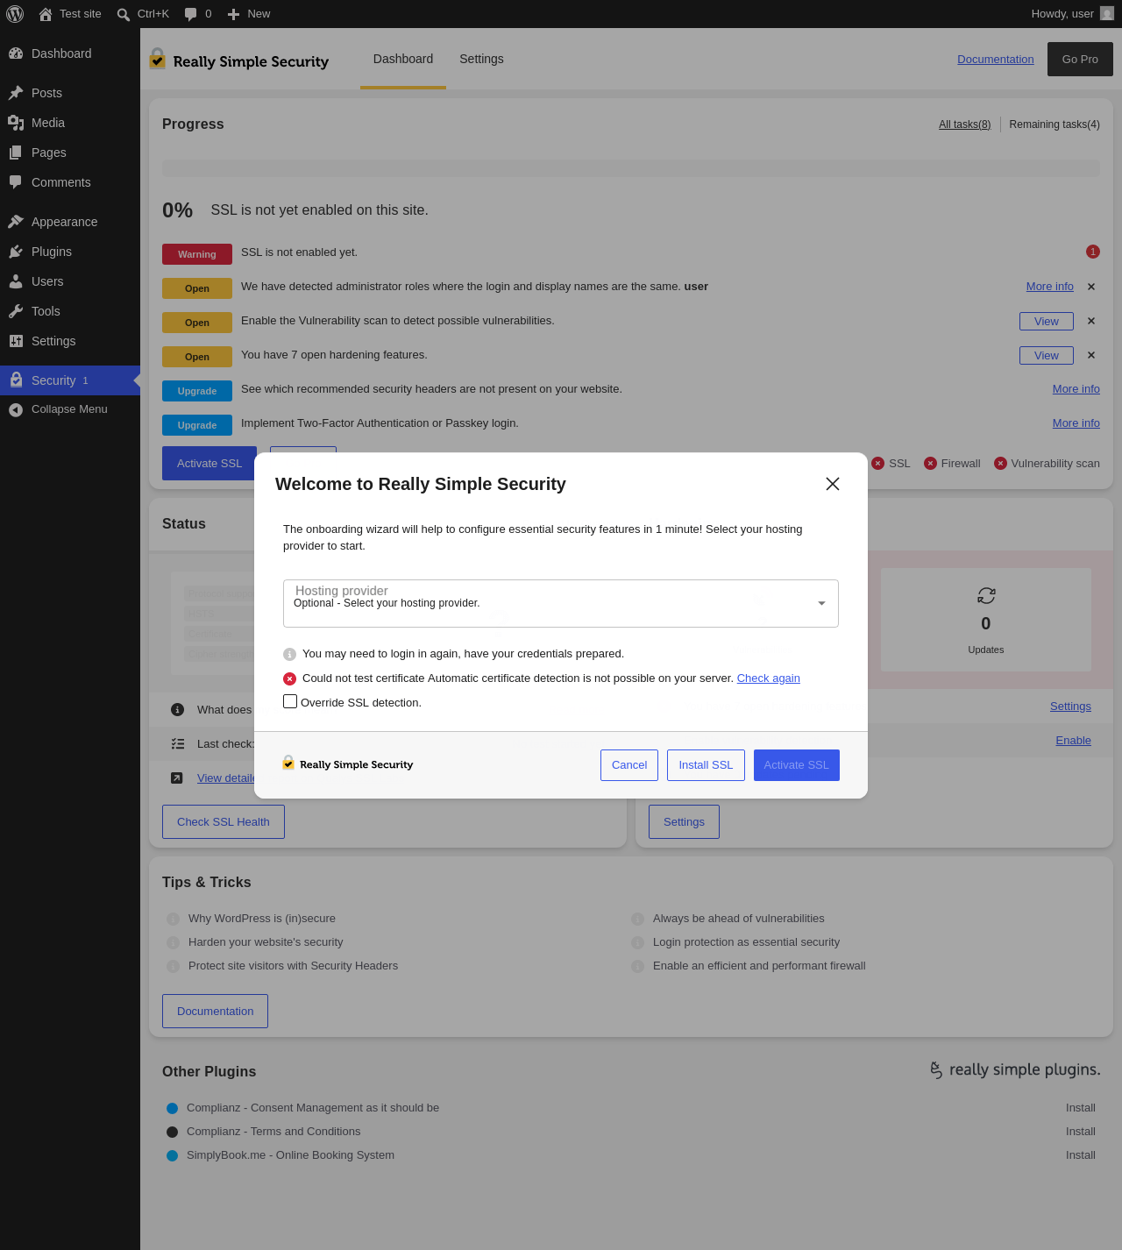Screen dimensions: 1122x1250
Task: Dismiss the Vulnerability scan task row
Action: (x=1091, y=321)
